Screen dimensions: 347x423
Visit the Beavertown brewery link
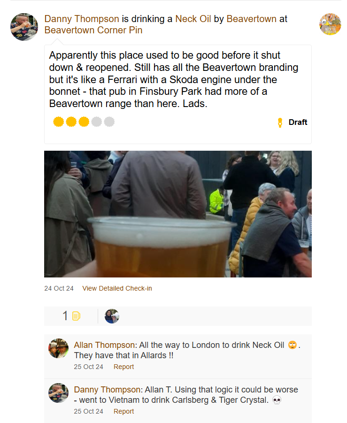tap(251, 19)
